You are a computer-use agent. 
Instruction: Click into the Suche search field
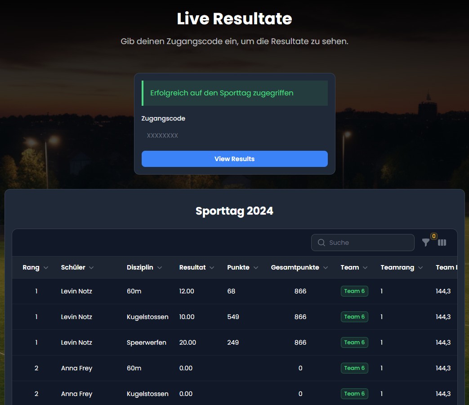369,243
